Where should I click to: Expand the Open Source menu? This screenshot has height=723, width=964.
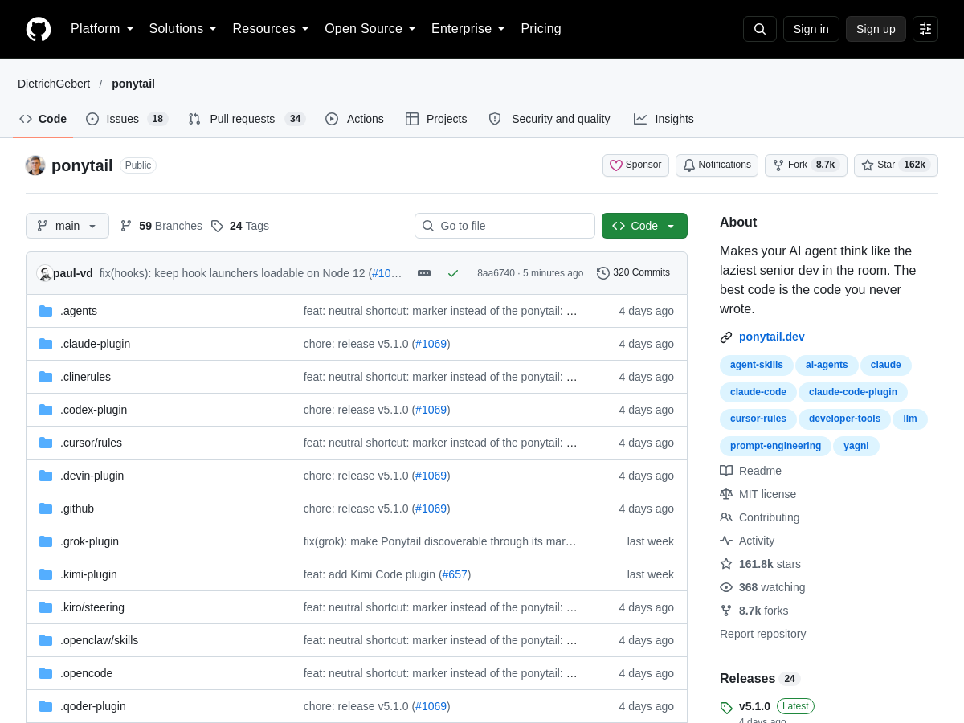coord(370,29)
